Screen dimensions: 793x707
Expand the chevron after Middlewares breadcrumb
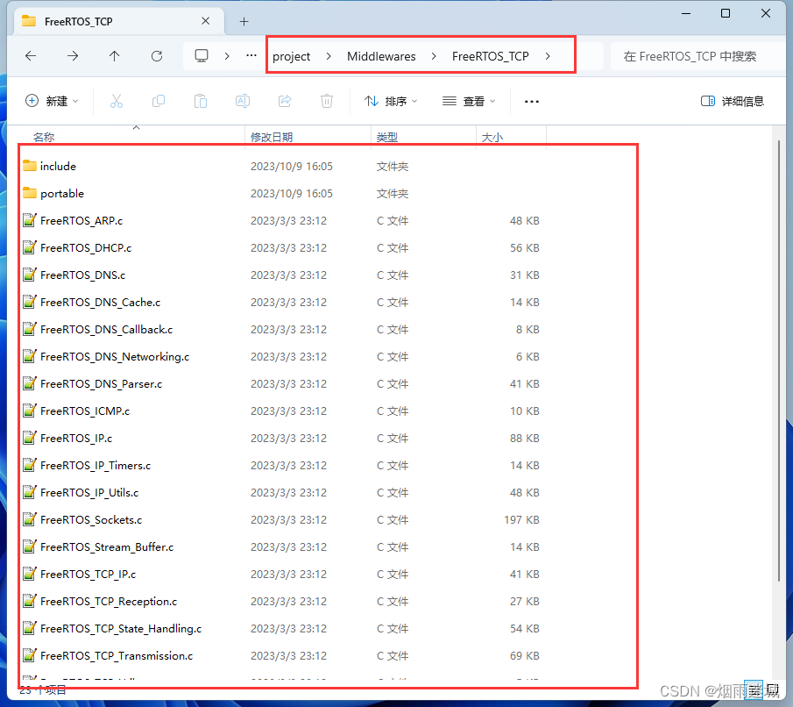434,56
